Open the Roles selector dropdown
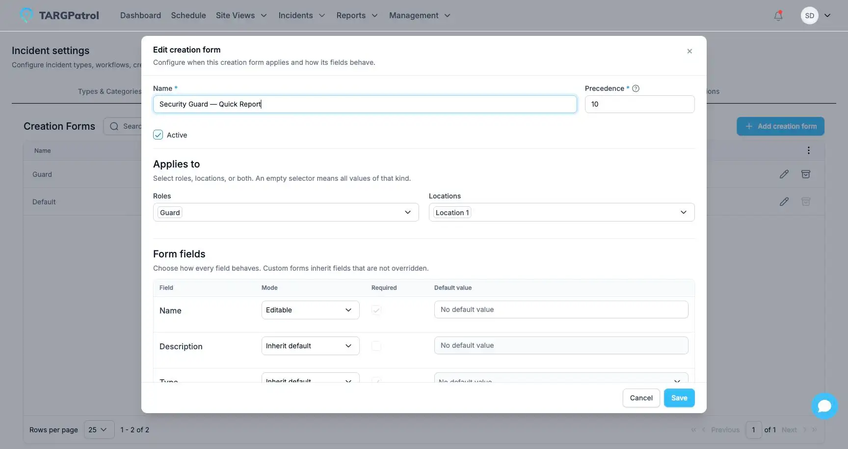 point(286,212)
